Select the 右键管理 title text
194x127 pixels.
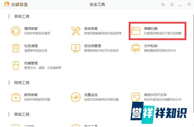pos(31,63)
